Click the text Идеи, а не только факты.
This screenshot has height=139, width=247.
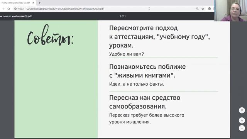[x=137, y=84]
